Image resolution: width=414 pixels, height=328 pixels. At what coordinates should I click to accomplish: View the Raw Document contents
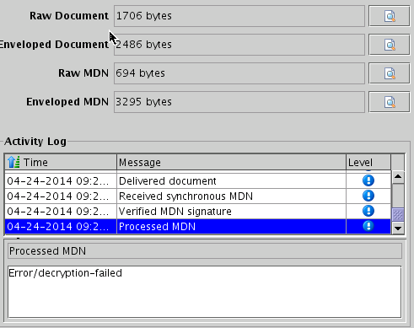390,16
